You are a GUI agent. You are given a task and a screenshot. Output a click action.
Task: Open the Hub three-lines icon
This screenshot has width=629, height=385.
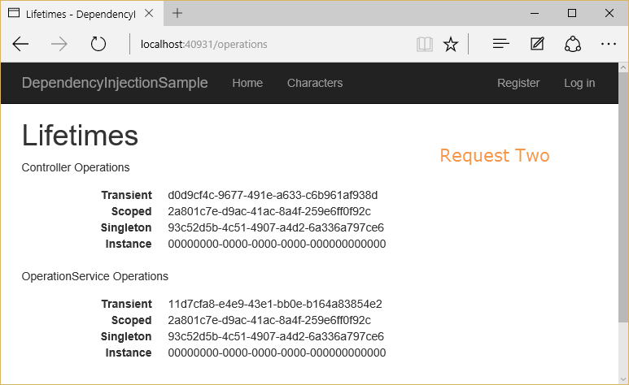pos(501,45)
